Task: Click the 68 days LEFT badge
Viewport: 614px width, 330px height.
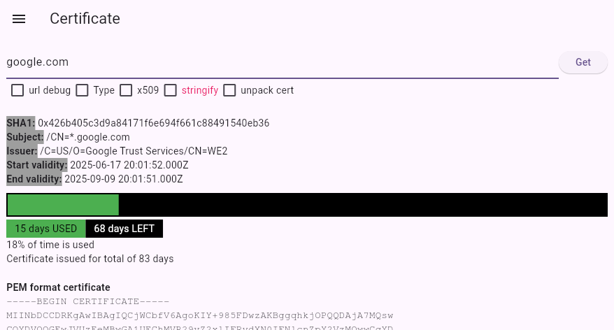Action: (124, 229)
